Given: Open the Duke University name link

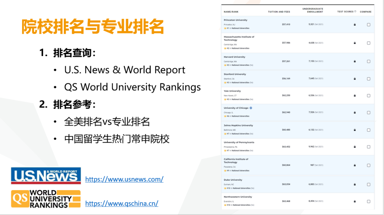Looking at the screenshot, I should click(233, 180).
